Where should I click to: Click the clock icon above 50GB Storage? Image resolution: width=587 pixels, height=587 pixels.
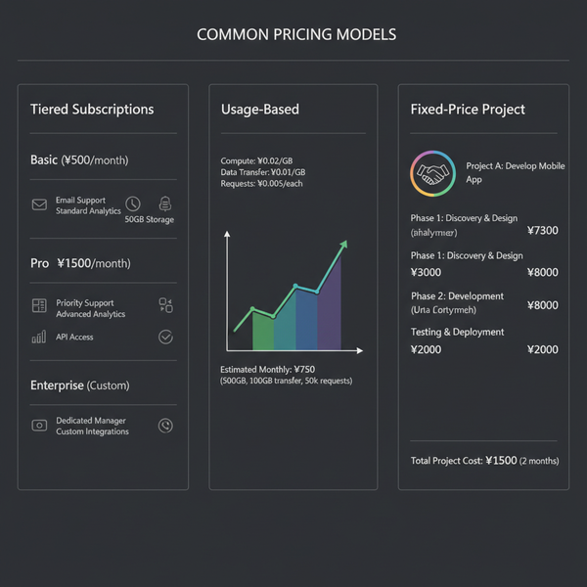click(x=133, y=204)
